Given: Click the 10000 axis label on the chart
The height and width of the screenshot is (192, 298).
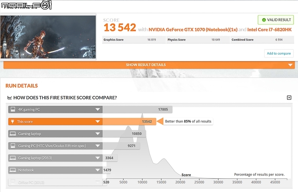Looking at the screenshot, I should [x=142, y=182].
